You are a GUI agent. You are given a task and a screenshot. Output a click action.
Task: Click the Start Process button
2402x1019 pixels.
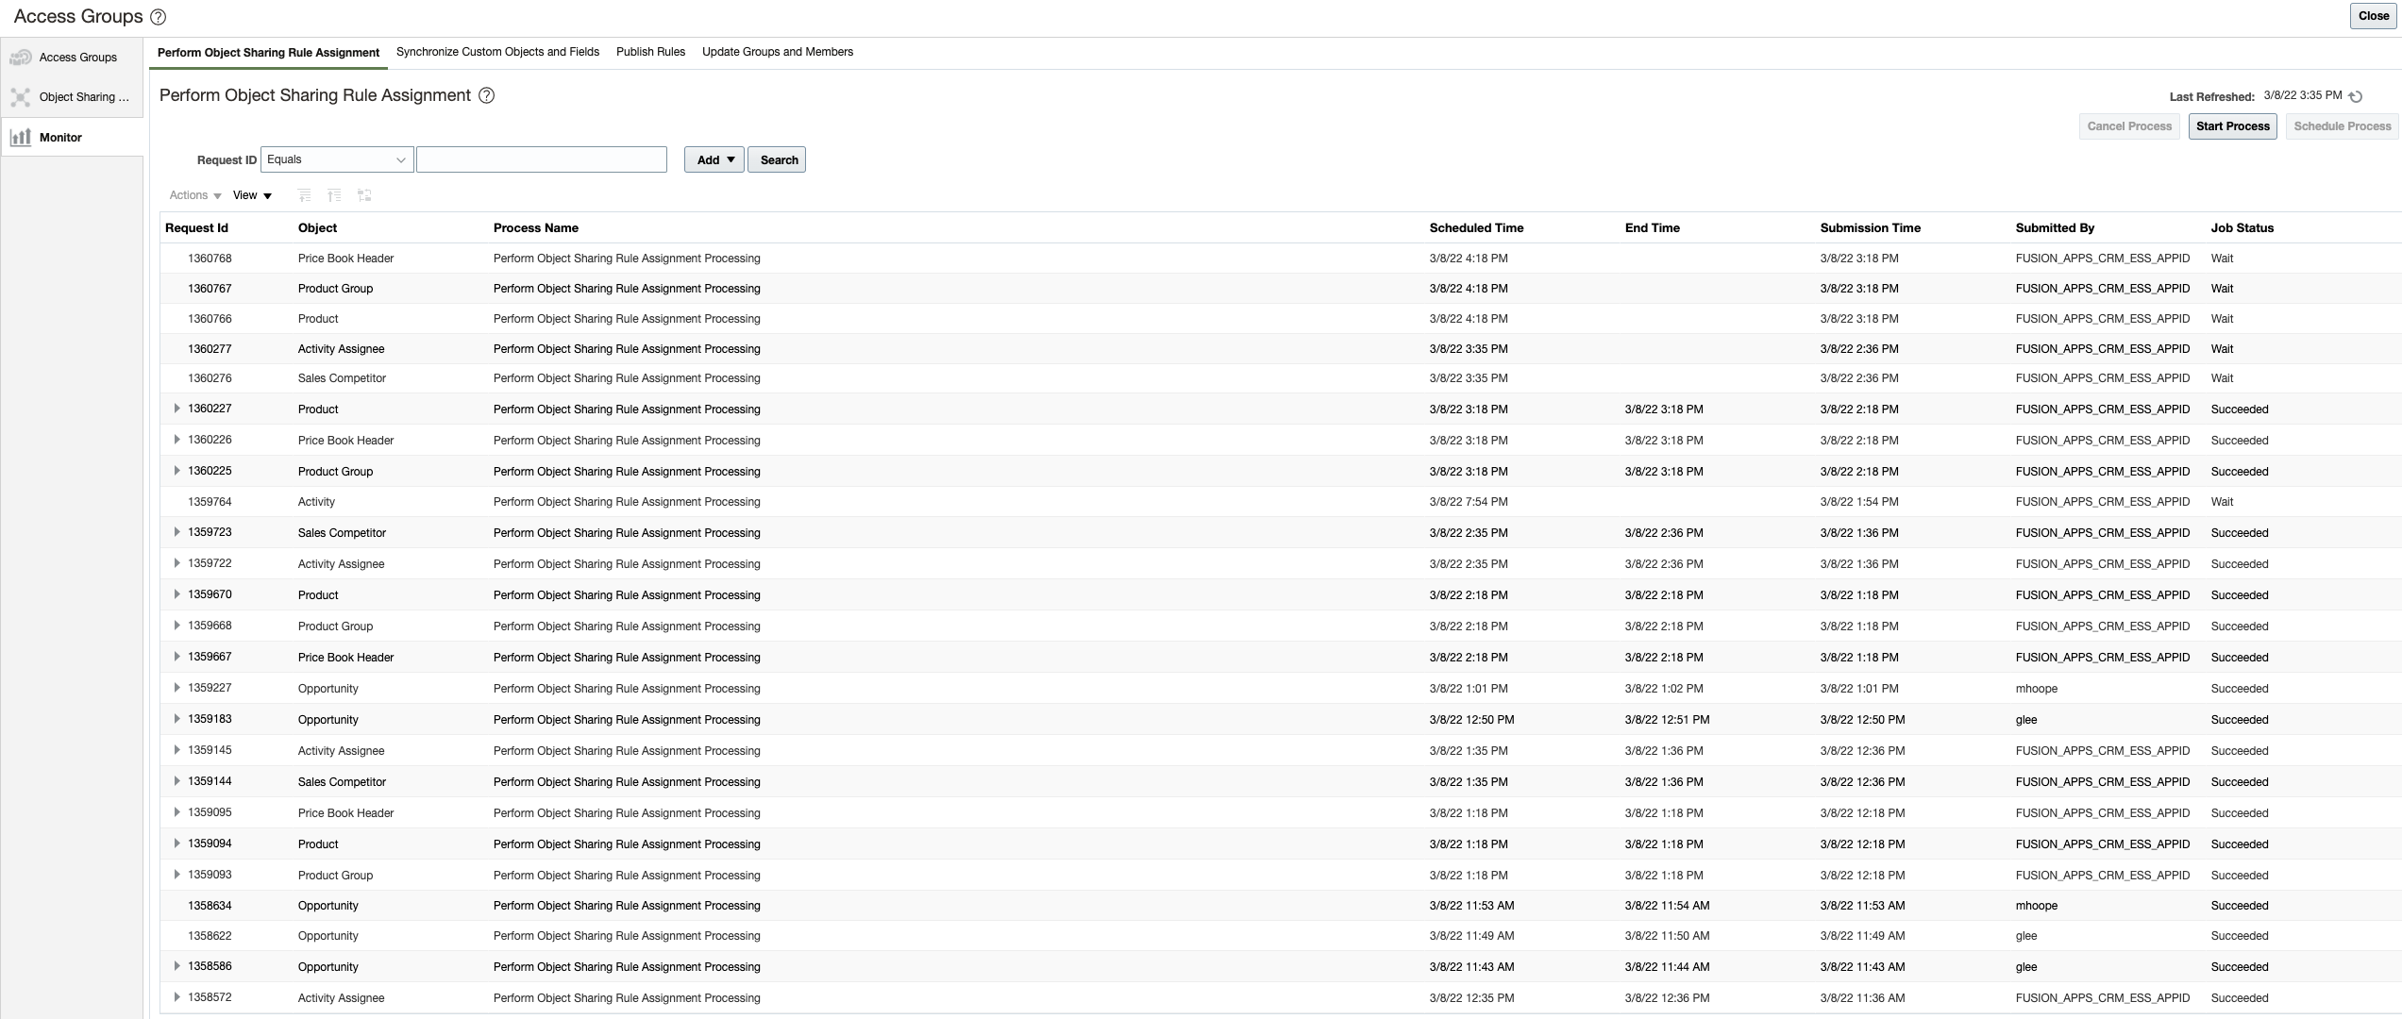2232,126
